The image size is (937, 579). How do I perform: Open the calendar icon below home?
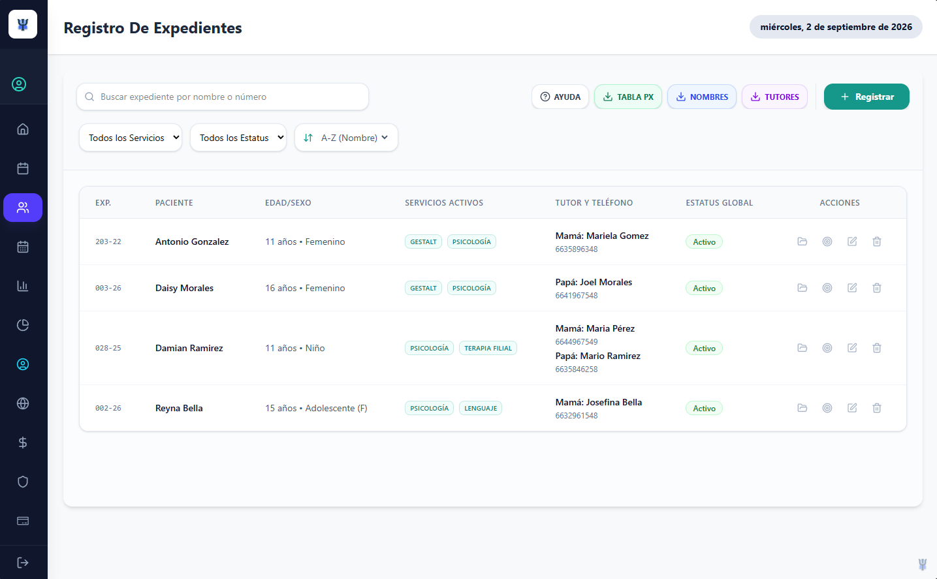click(23, 168)
